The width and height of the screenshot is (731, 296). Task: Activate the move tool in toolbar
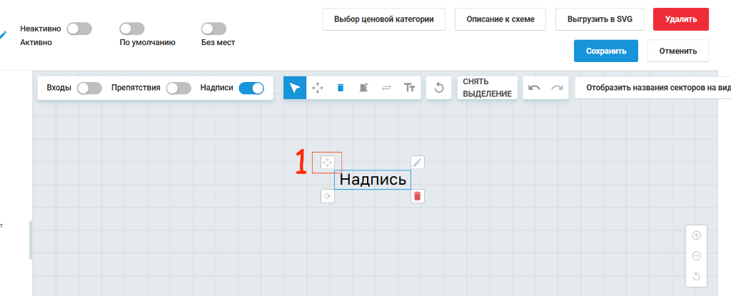pyautogui.click(x=318, y=88)
